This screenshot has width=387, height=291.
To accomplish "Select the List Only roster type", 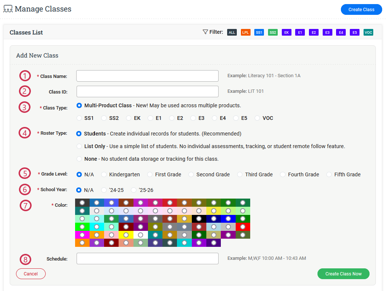I will tap(79, 146).
